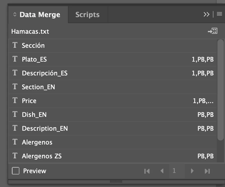Go to the previous record
The image size is (225, 187).
tap(162, 171)
